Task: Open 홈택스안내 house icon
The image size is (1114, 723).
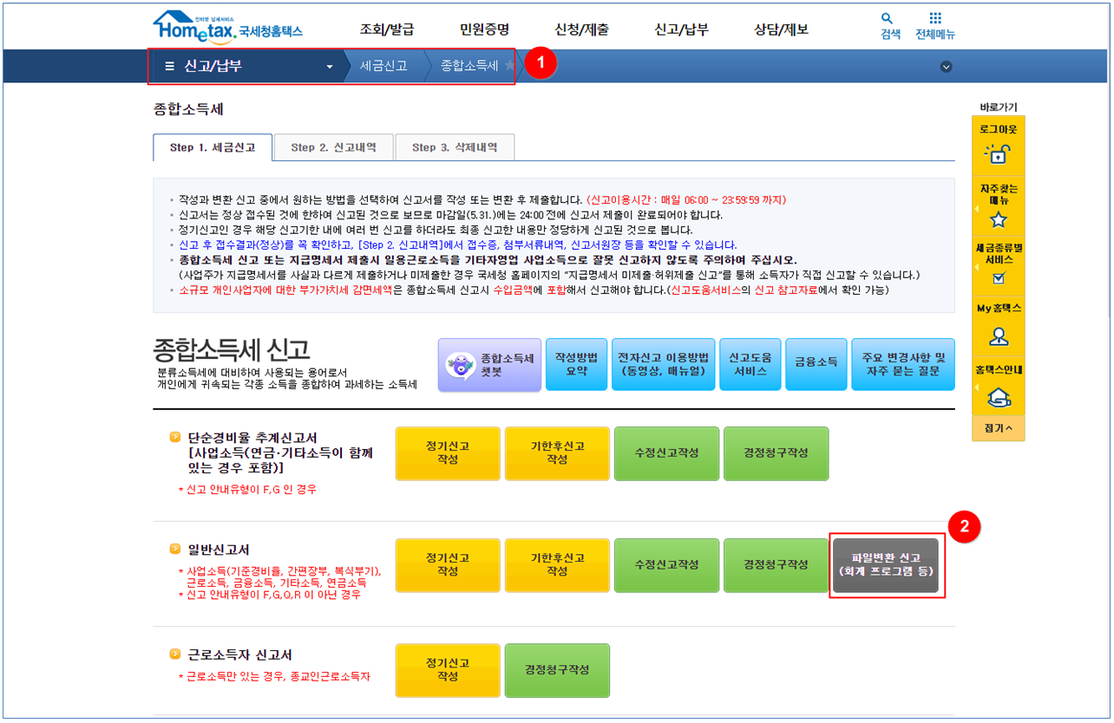Action: click(x=998, y=397)
